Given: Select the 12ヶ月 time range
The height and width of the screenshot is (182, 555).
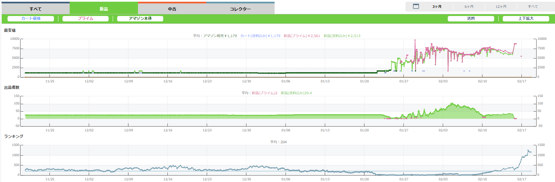Looking at the screenshot, I should coord(501,6).
